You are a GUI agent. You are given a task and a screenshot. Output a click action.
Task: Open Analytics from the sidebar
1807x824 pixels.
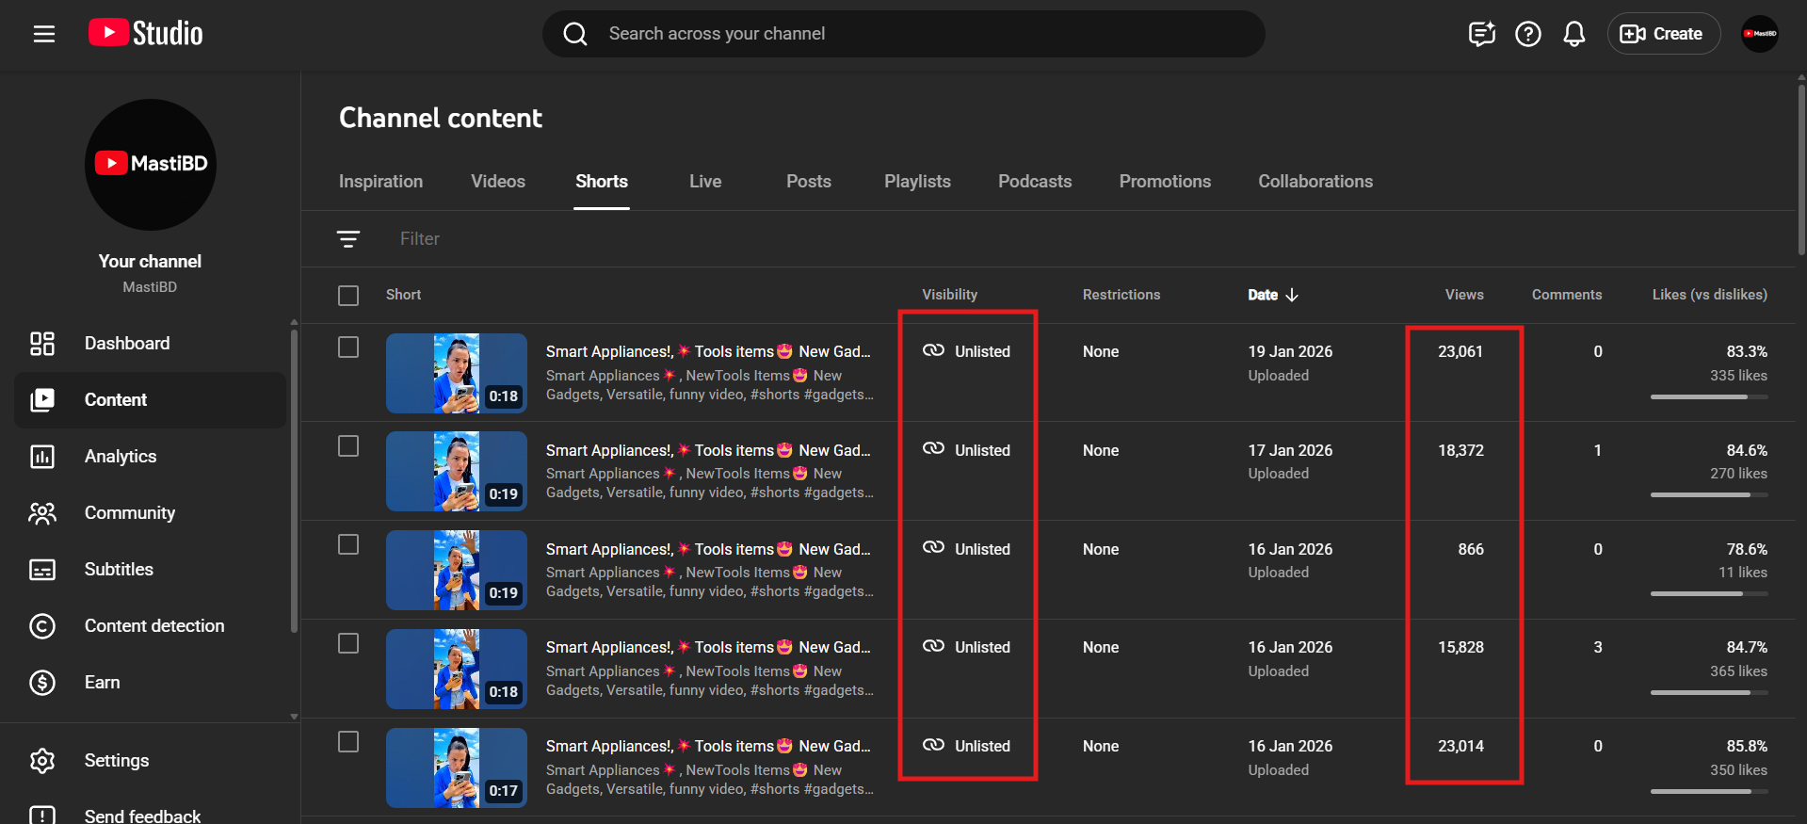121,457
